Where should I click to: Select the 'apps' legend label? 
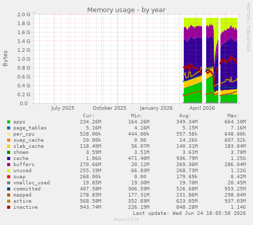coord(19,122)
